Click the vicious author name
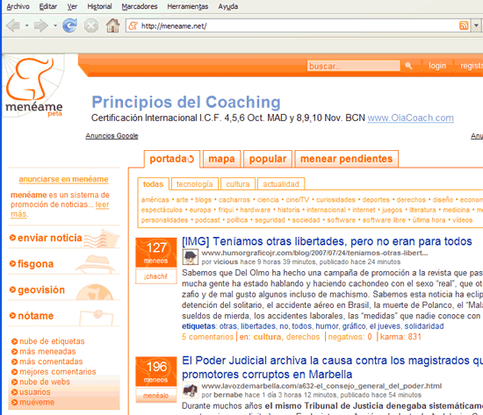Screen dimensions: 483x415 (x=226, y=262)
